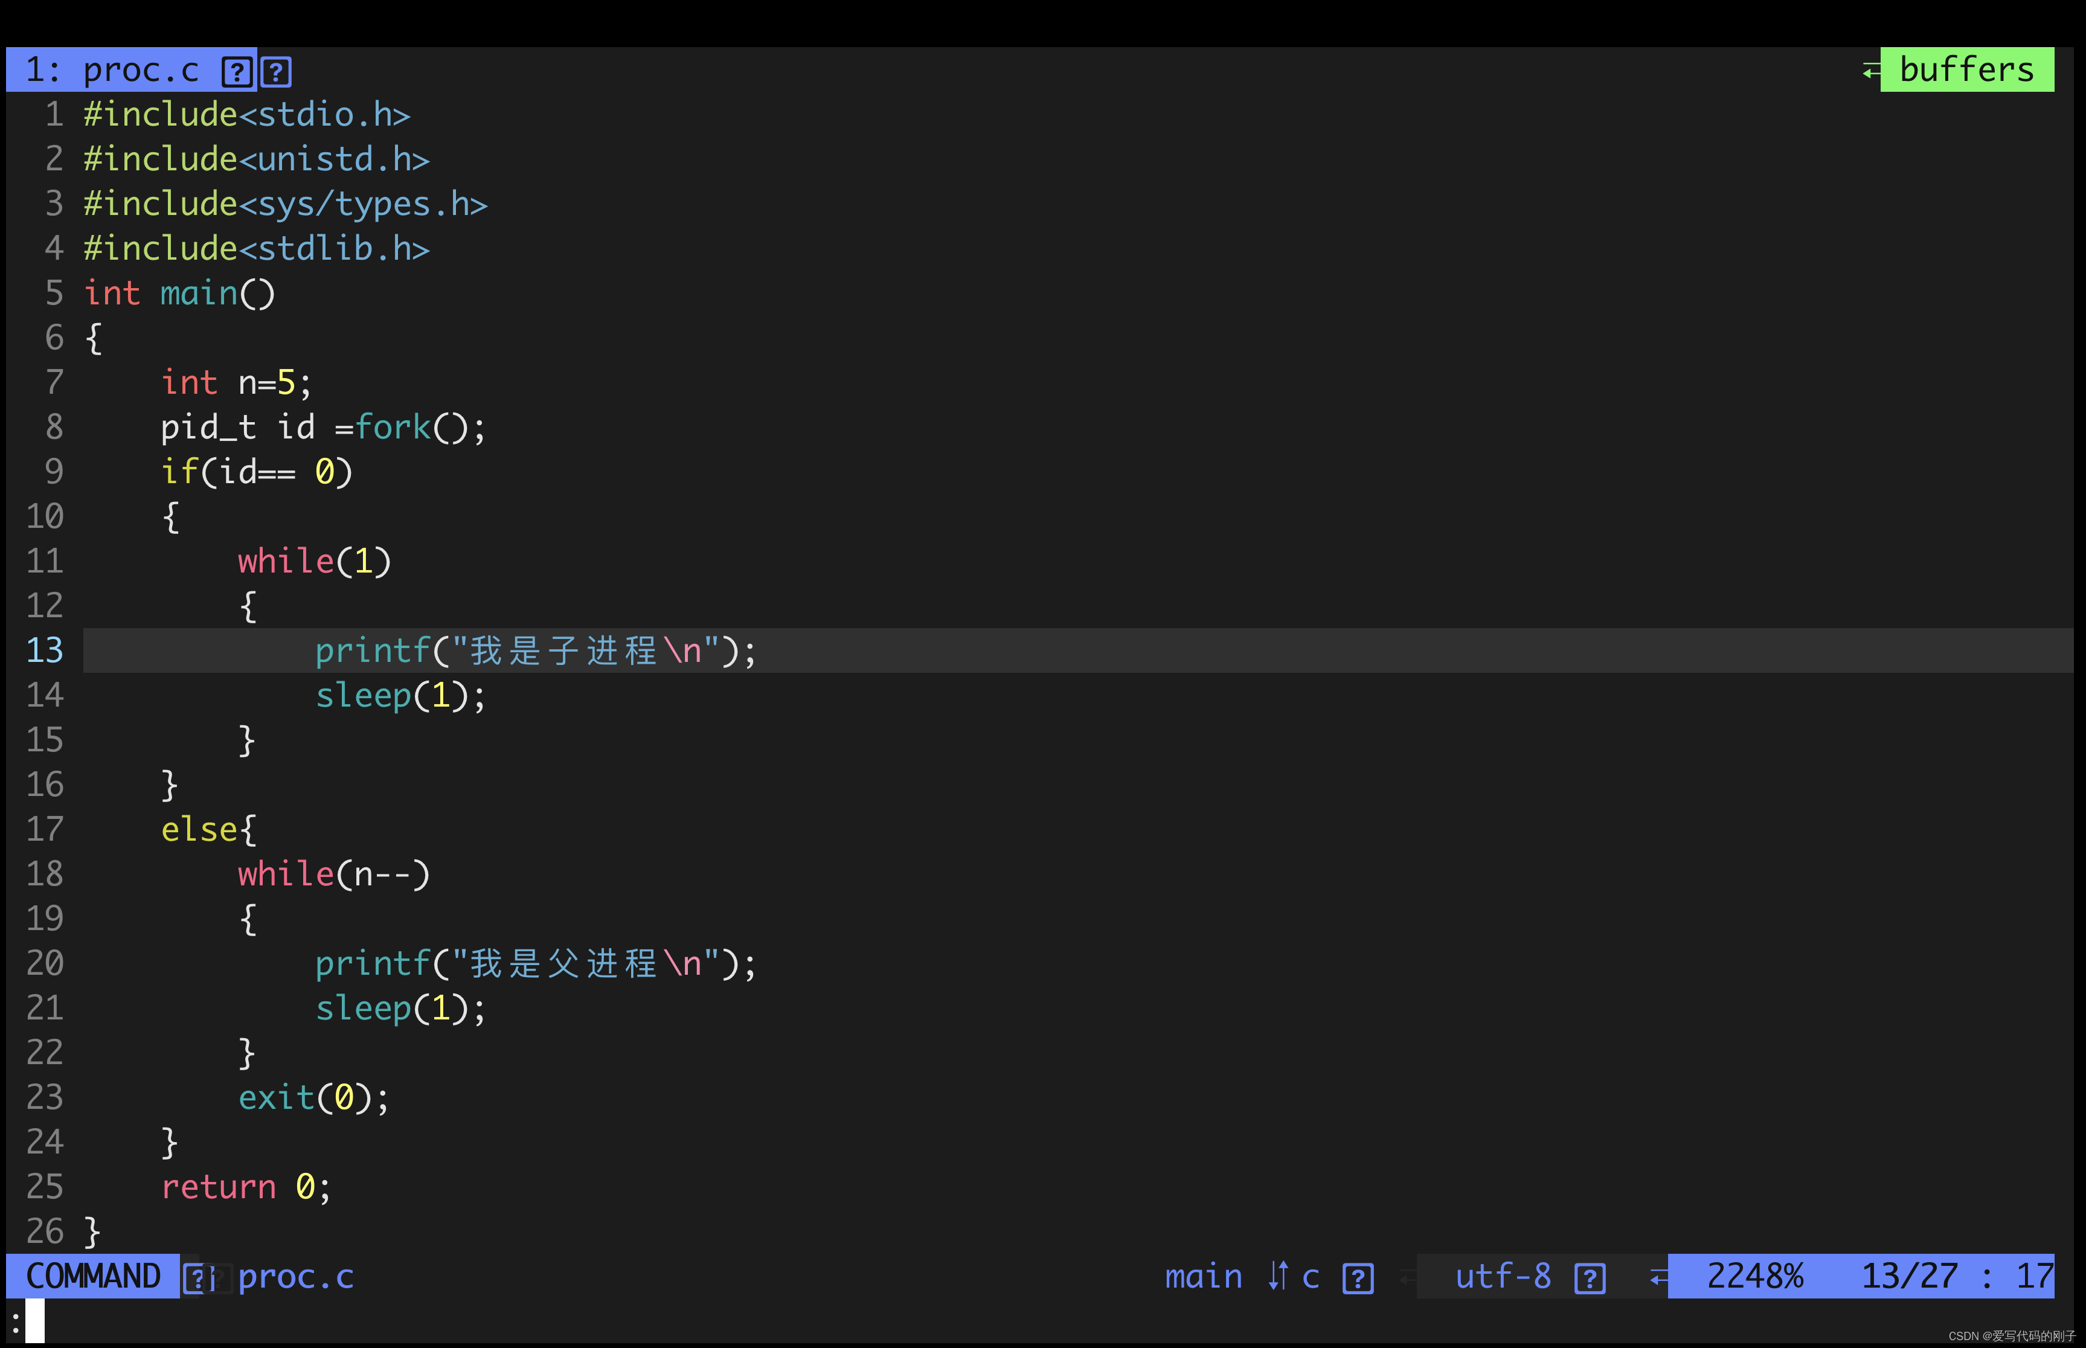Click sleep(1); on line 14

[x=401, y=696]
